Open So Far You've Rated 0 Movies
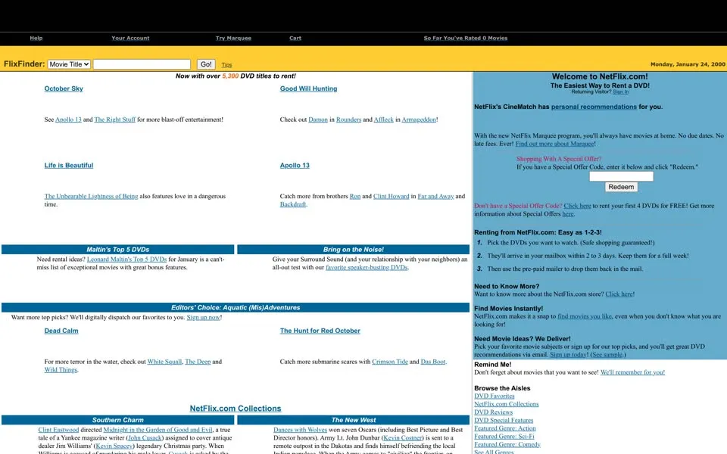Screen dimensions: 727x454 466,38
